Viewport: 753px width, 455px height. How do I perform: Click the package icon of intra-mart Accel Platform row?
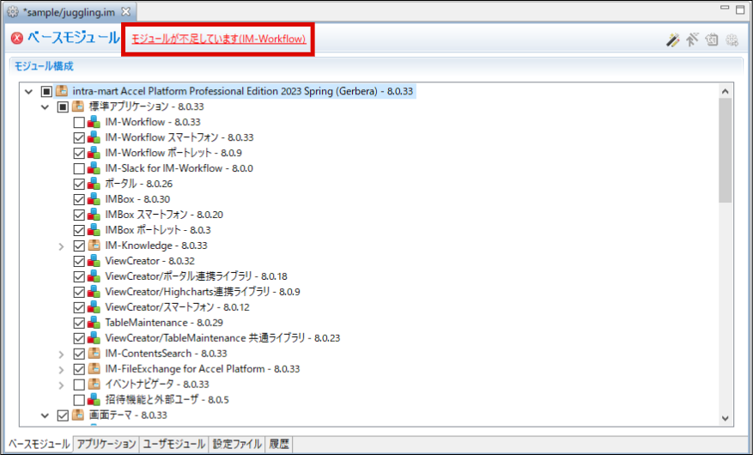click(62, 91)
